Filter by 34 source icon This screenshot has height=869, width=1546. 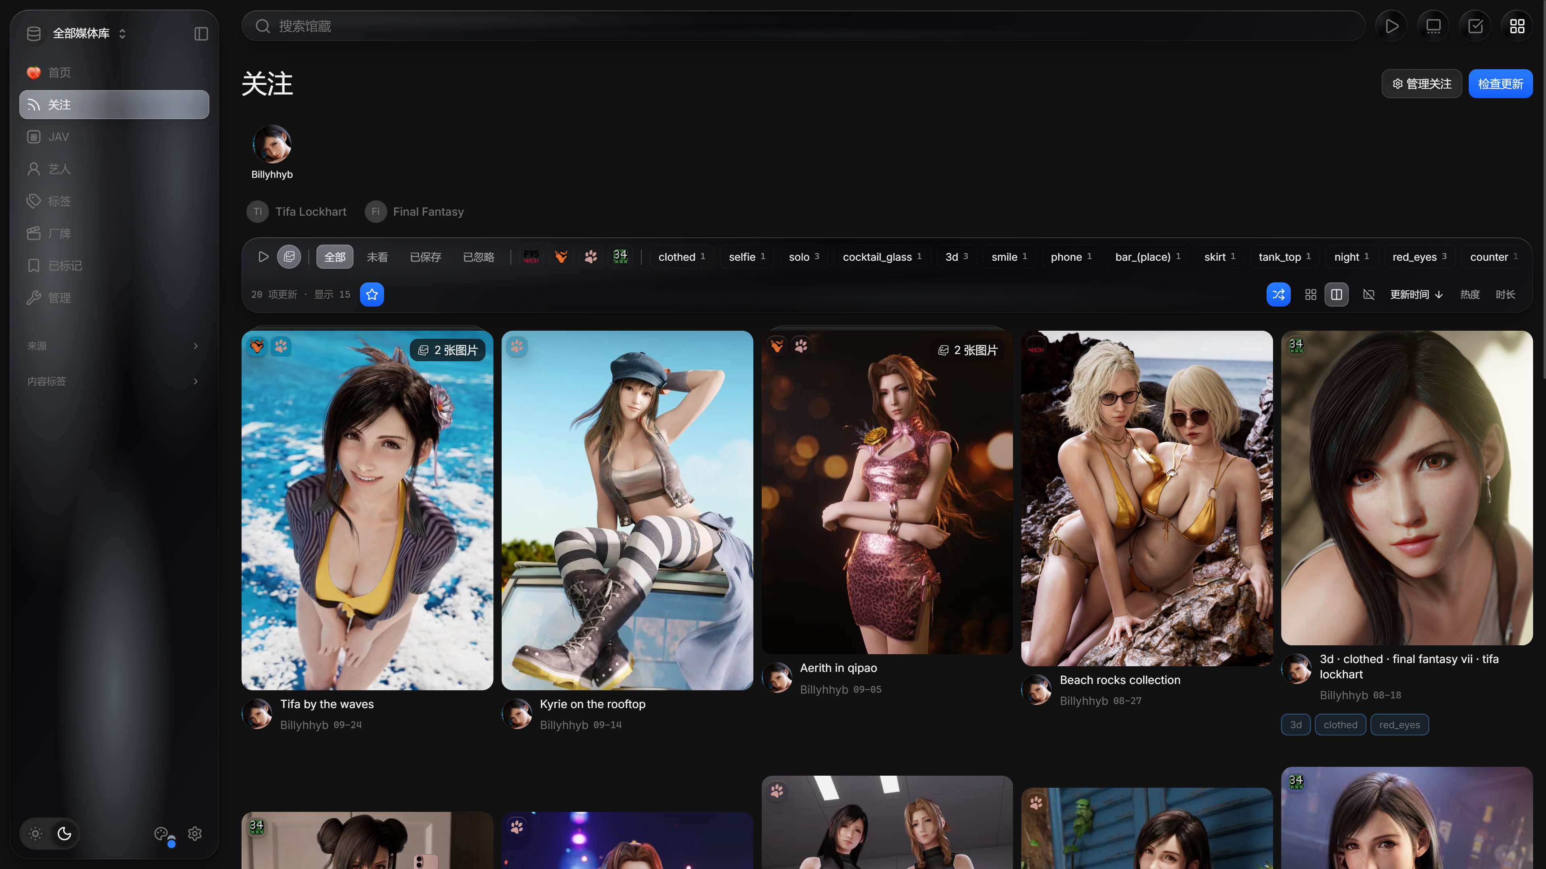pyautogui.click(x=620, y=257)
